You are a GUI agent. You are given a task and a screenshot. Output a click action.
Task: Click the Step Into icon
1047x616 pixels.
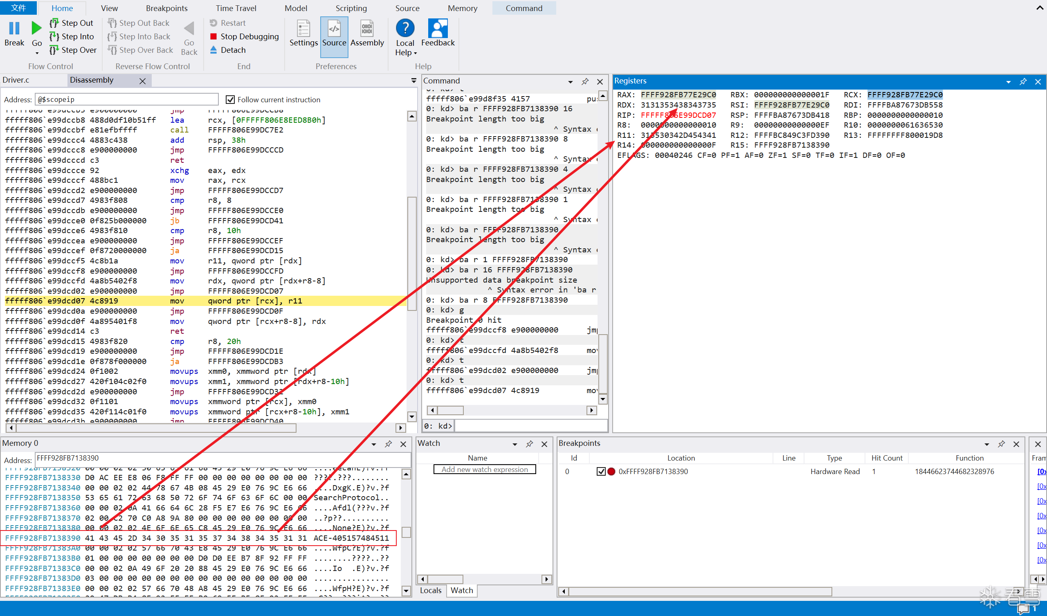click(54, 36)
